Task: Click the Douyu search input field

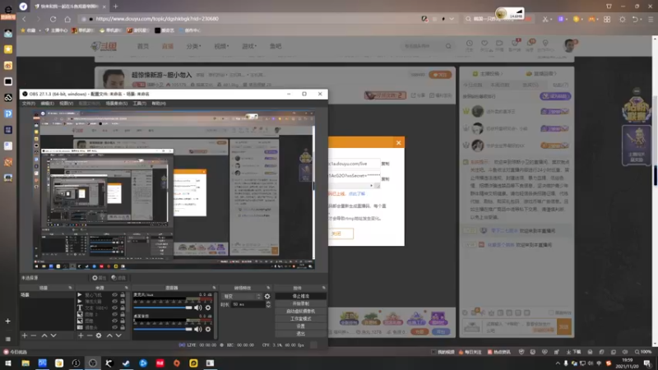Action: 422,46
